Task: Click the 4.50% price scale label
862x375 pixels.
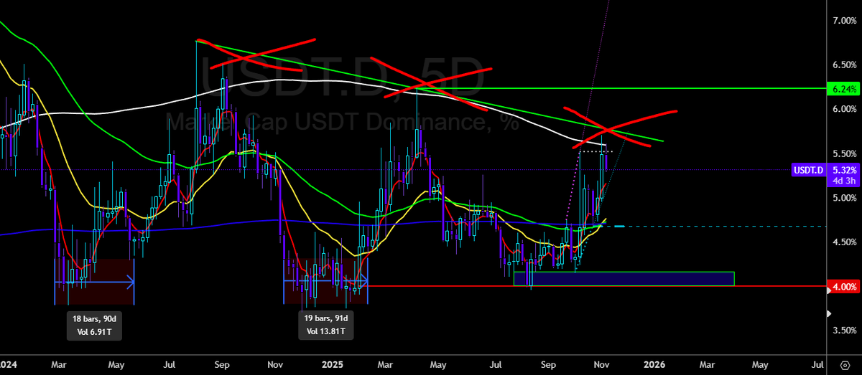Action: coord(843,242)
